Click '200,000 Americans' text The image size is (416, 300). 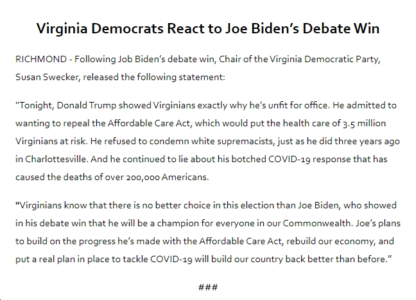167,177
